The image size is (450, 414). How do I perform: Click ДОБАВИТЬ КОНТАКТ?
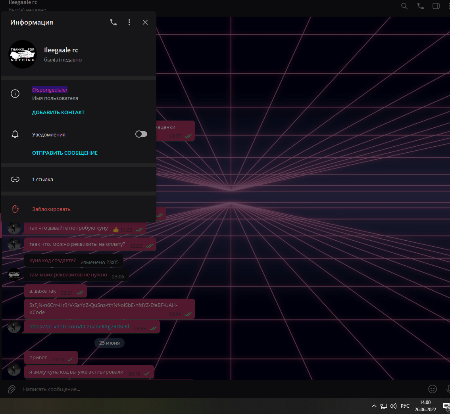click(x=58, y=112)
